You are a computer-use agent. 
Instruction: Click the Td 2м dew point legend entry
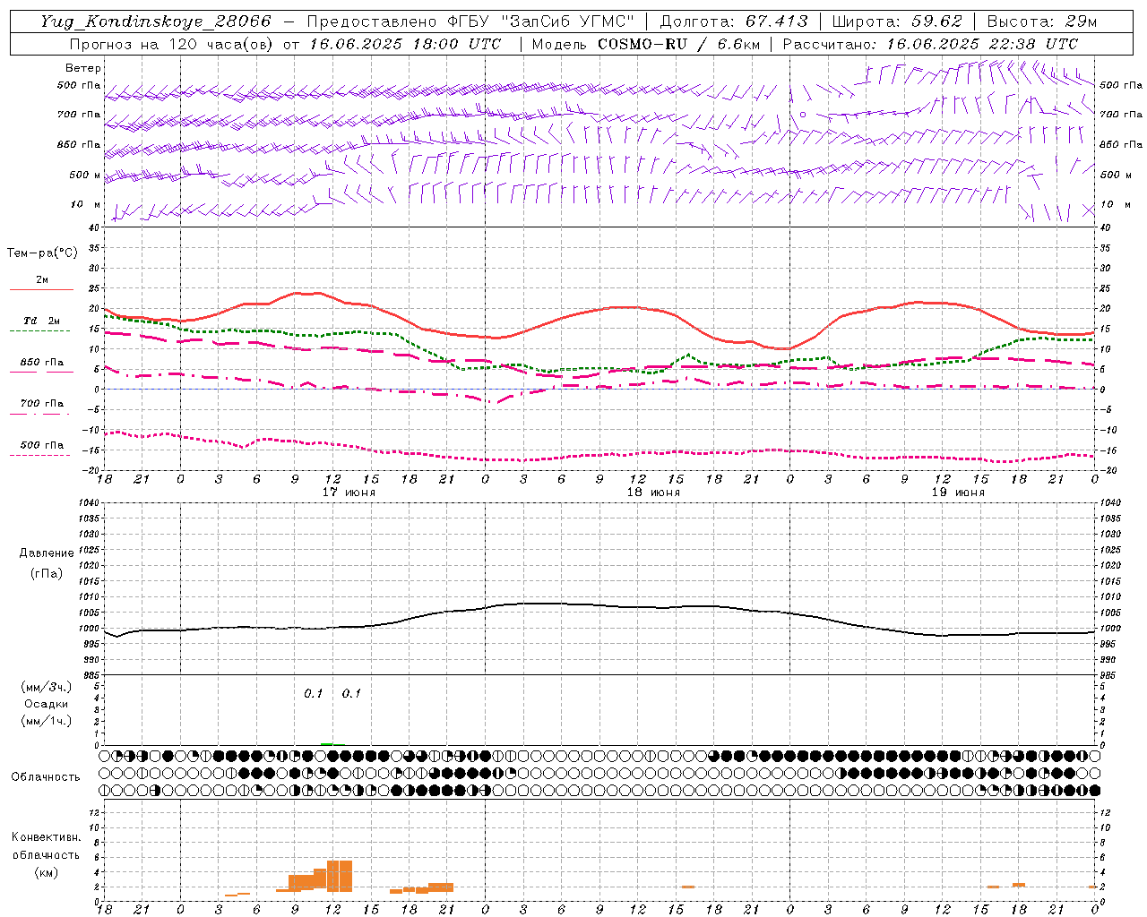click(x=42, y=321)
